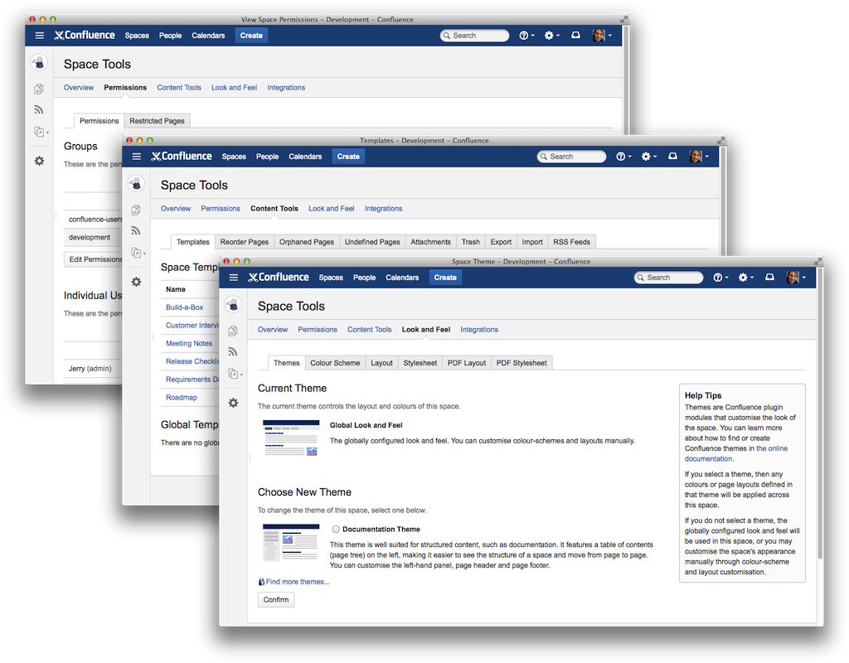This screenshot has width=849, height=663.
Task: Open the Attachments tab
Action: (430, 242)
